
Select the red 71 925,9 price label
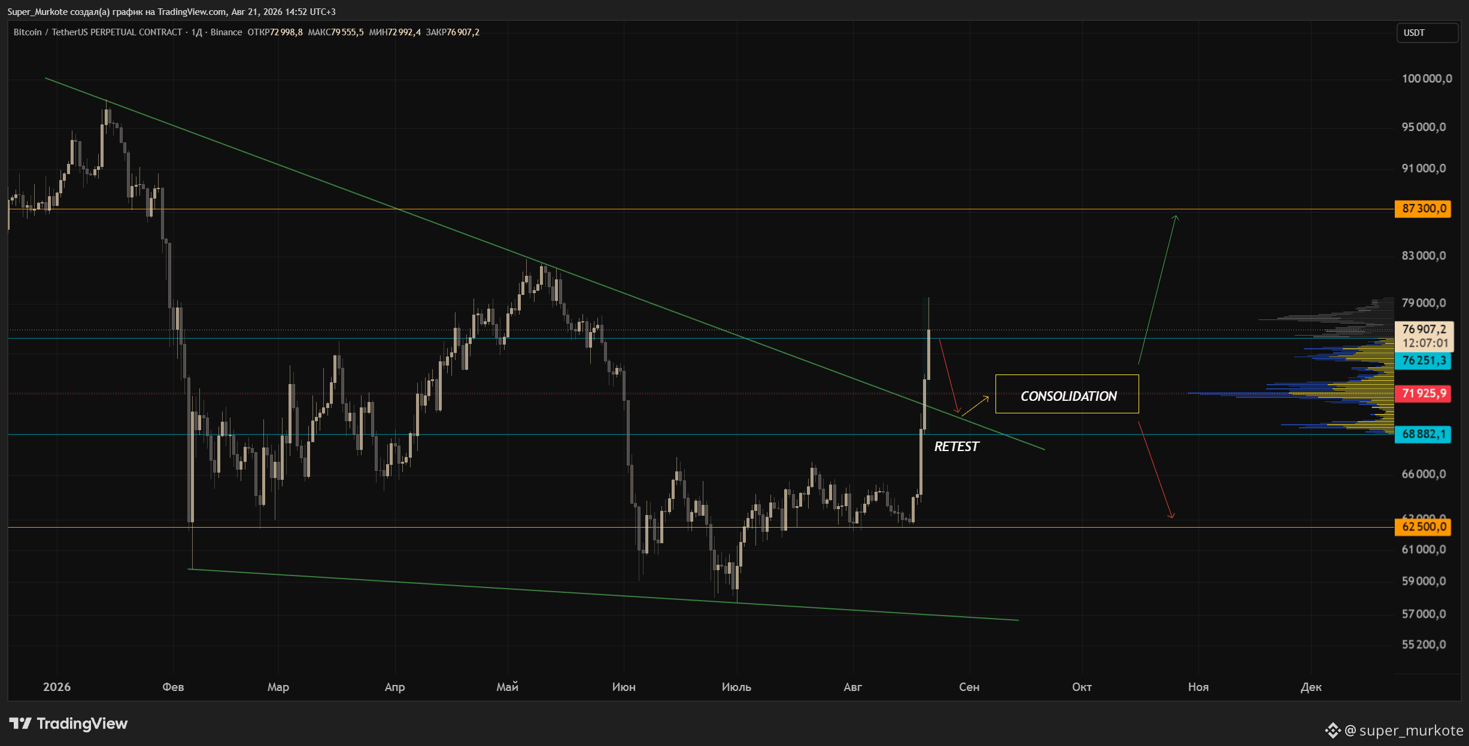(1423, 394)
